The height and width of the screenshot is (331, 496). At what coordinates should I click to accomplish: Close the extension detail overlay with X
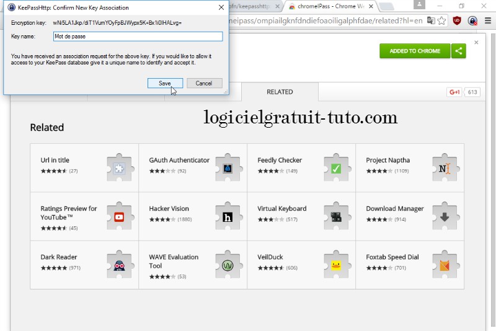[476, 42]
